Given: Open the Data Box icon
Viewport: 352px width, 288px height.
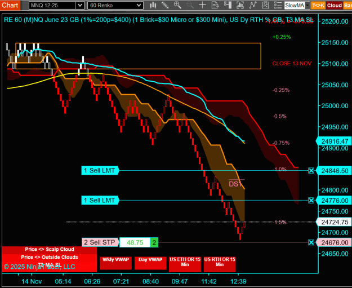Looking at the screenshot, I should (x=215, y=5).
